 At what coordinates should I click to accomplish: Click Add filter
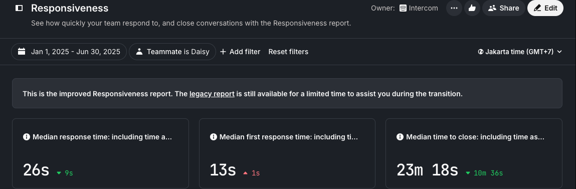[x=240, y=52]
